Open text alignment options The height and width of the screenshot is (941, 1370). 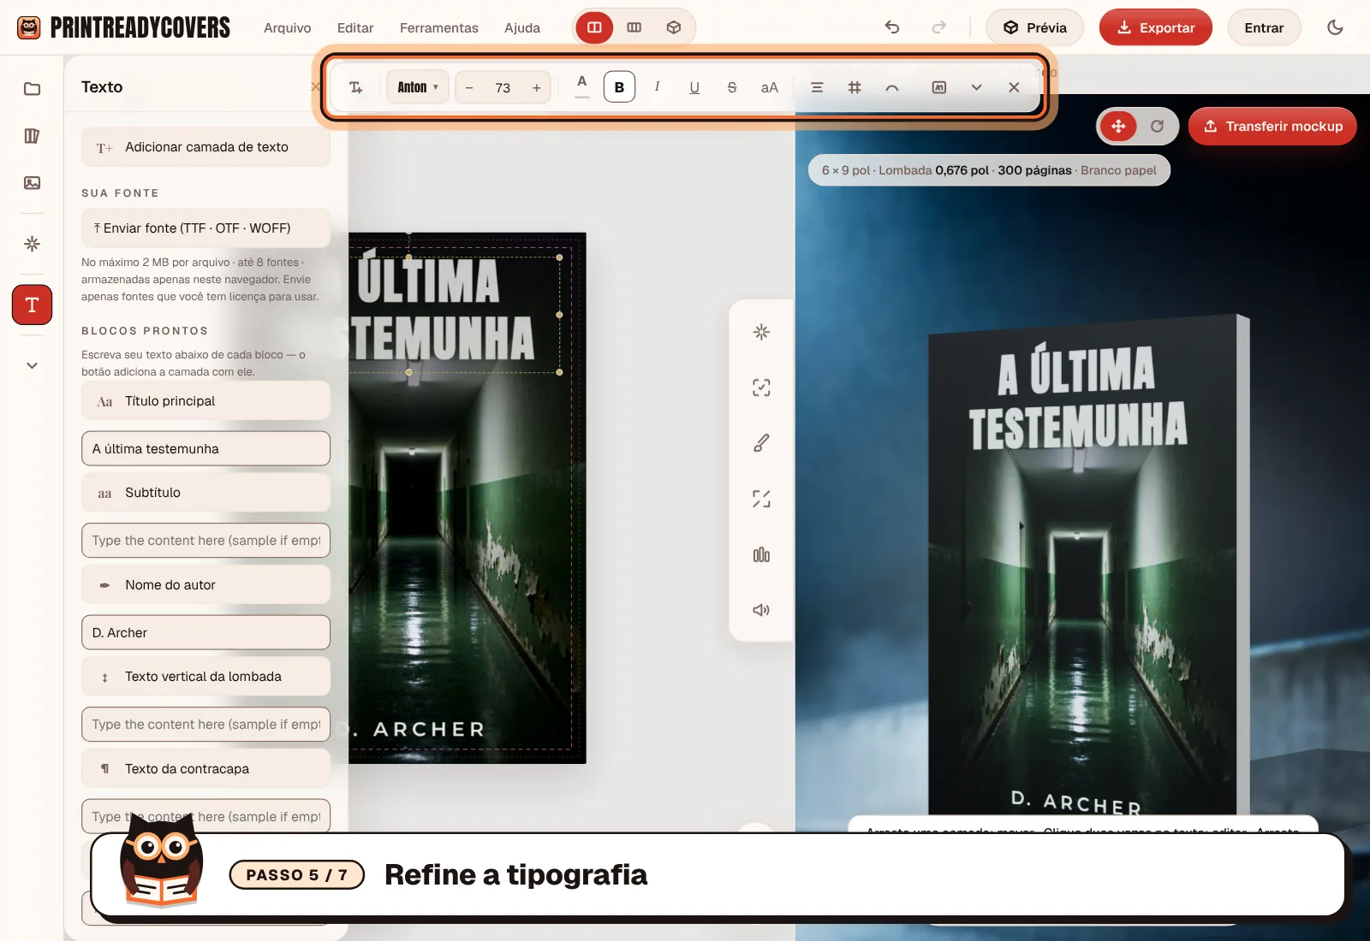(817, 87)
